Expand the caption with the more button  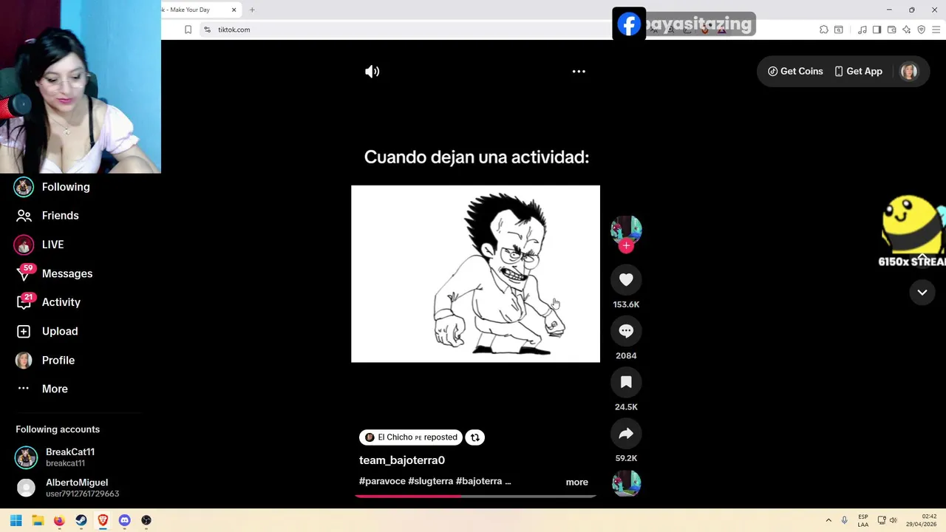pyautogui.click(x=577, y=482)
